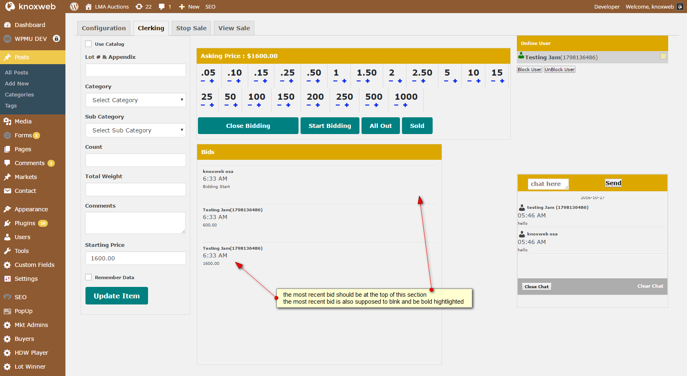
Task: Tick the checkbox beside Testing Jam online user
Action: click(663, 56)
